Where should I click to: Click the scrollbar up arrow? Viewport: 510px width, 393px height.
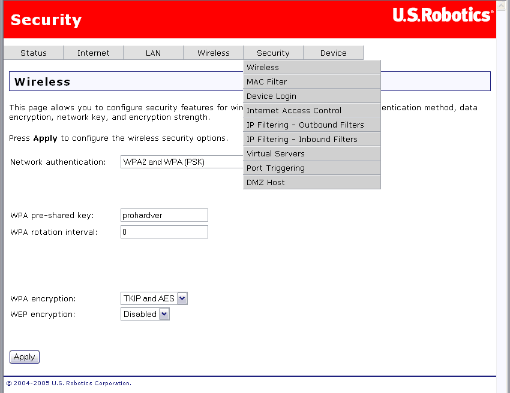501,5
